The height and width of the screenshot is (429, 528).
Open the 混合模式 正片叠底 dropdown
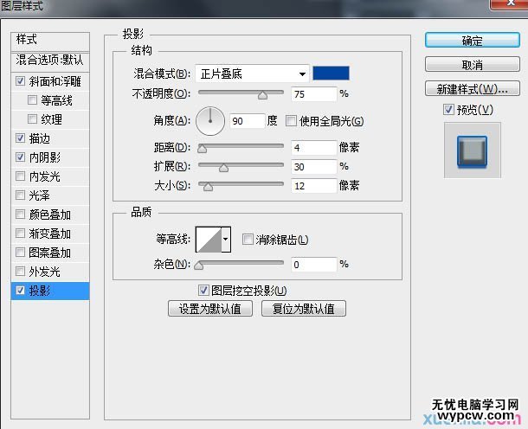[x=252, y=74]
